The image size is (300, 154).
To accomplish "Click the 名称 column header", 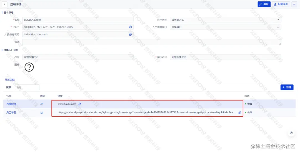I will 9,96.
